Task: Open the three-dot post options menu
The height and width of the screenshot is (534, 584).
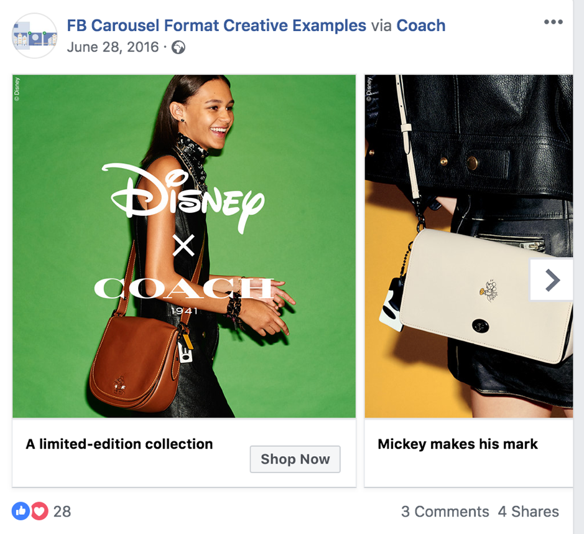Action: pos(552,22)
